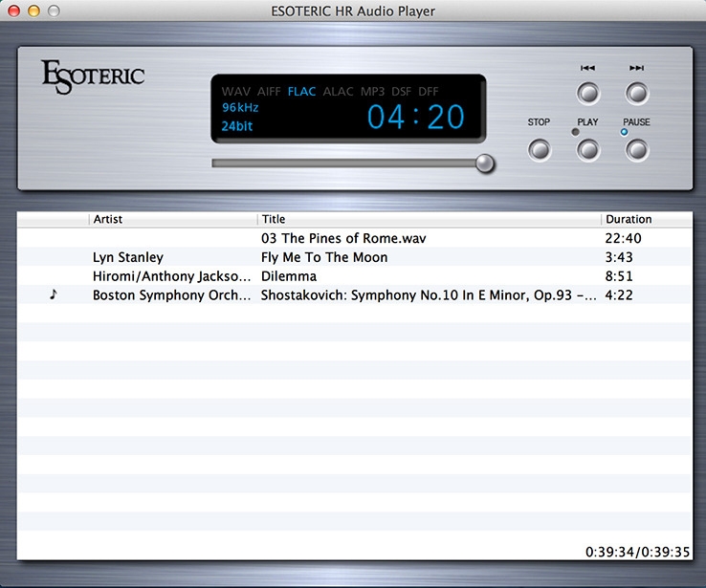706x588 pixels.
Task: Select Fly Me To The Moon track
Action: [x=324, y=257]
